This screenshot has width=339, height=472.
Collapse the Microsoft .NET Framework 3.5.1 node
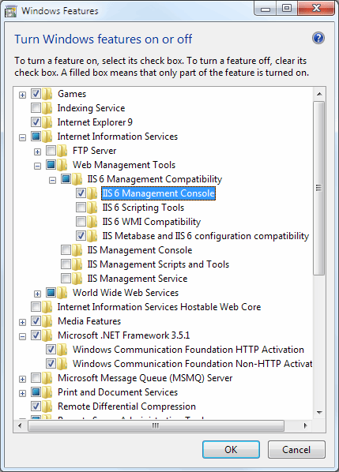pyautogui.click(x=22, y=336)
